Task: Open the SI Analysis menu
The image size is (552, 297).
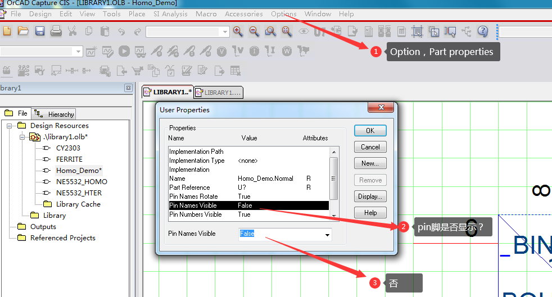Action: (x=170, y=13)
